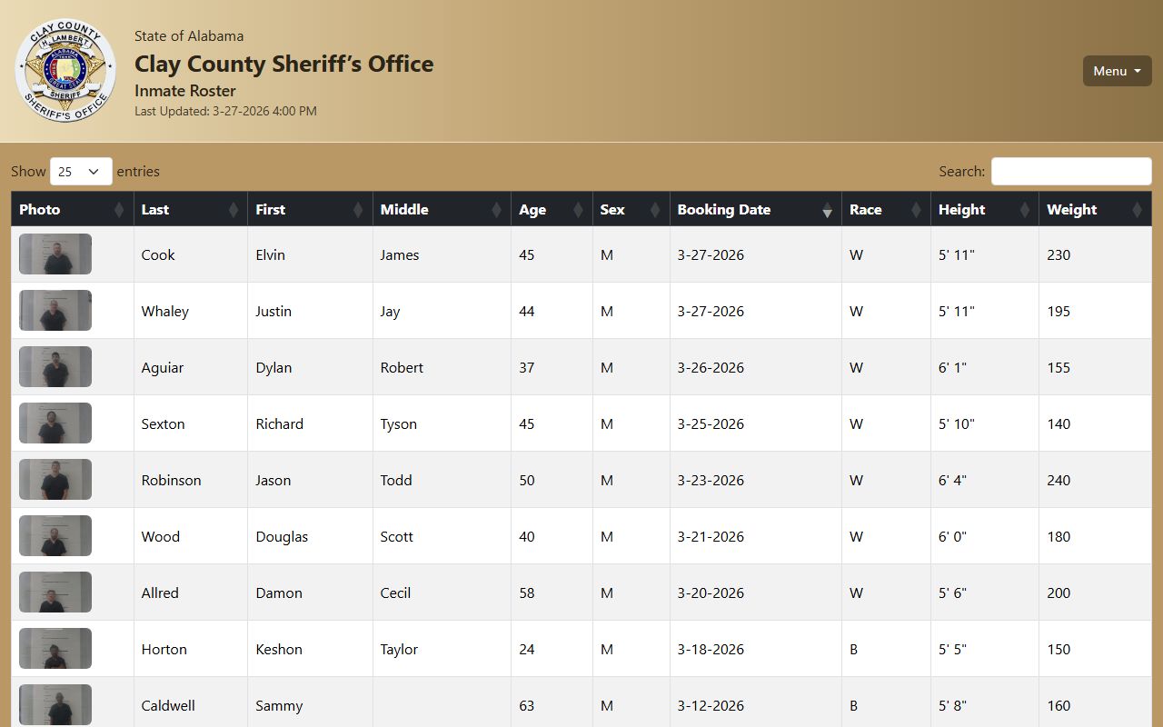Viewport: 1163px width, 727px height.
Task: Click weight value 230
Action: (x=1059, y=255)
